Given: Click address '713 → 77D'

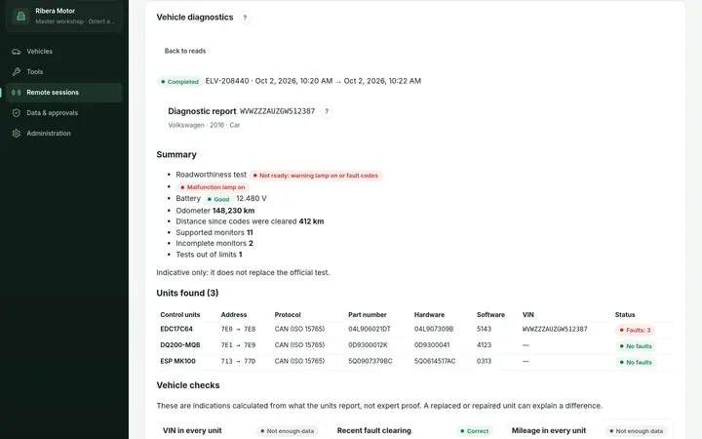Looking at the screenshot, I should [238, 362].
